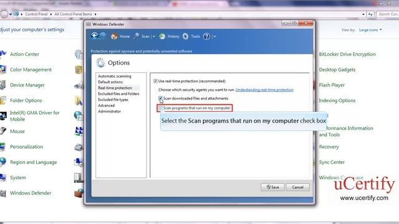
Task: Open Folder Options in Control Panel
Action: 26,101
